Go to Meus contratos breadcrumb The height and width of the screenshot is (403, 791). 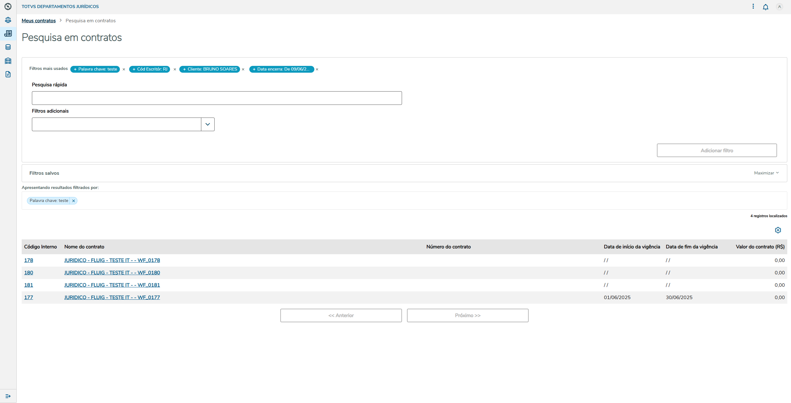39,21
